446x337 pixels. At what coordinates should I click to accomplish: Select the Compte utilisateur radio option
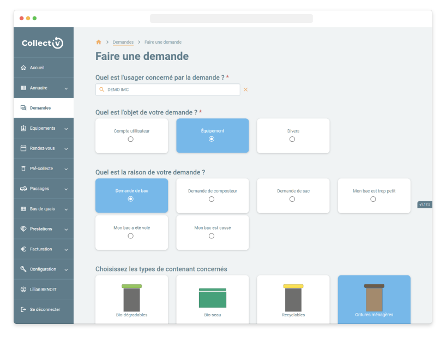click(131, 139)
